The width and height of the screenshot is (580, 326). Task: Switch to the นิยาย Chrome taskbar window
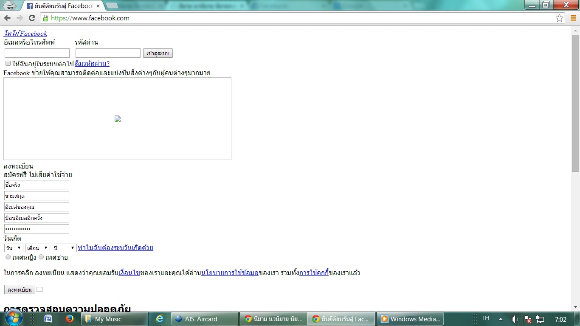[x=273, y=319]
